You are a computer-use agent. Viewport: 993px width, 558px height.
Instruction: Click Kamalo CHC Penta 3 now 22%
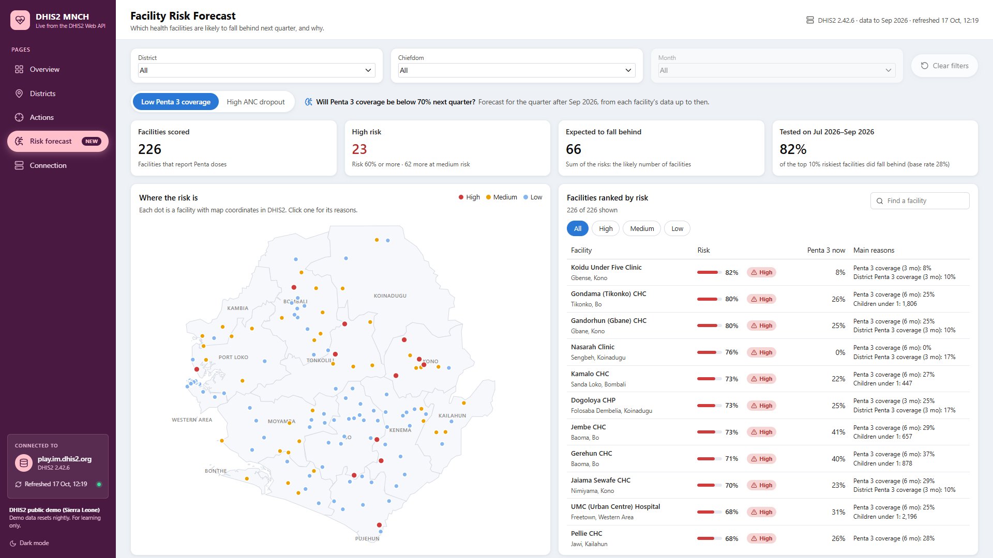click(x=838, y=379)
